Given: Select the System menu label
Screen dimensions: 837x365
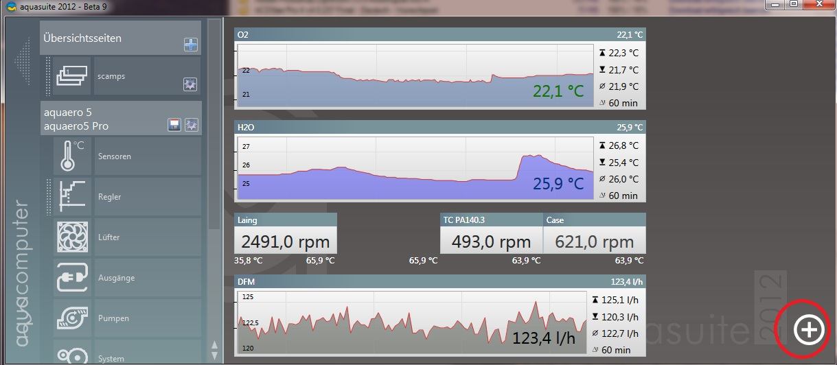Looking at the screenshot, I should point(111,359).
